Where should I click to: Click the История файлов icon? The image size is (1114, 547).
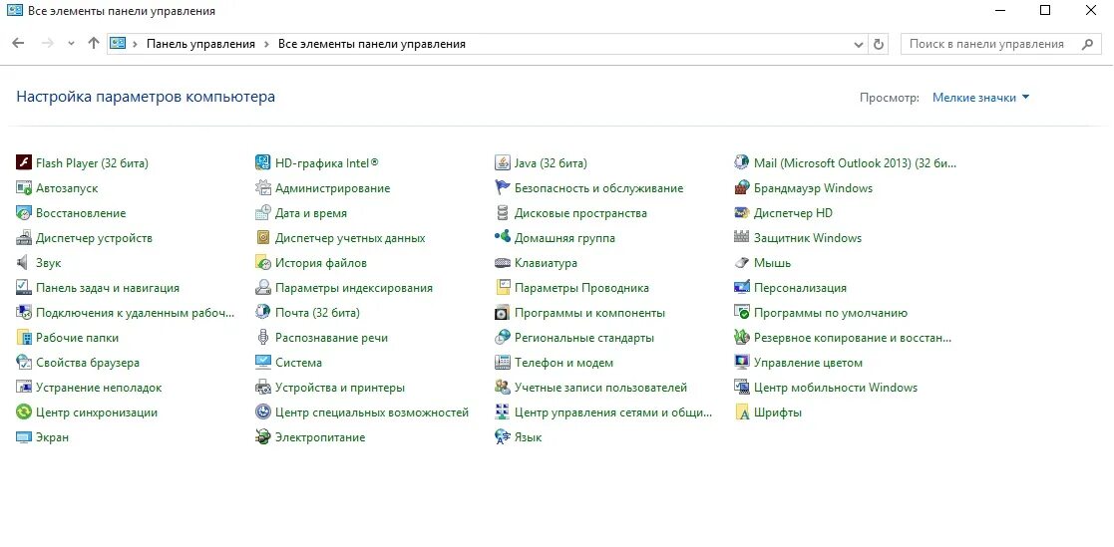pyautogui.click(x=263, y=262)
